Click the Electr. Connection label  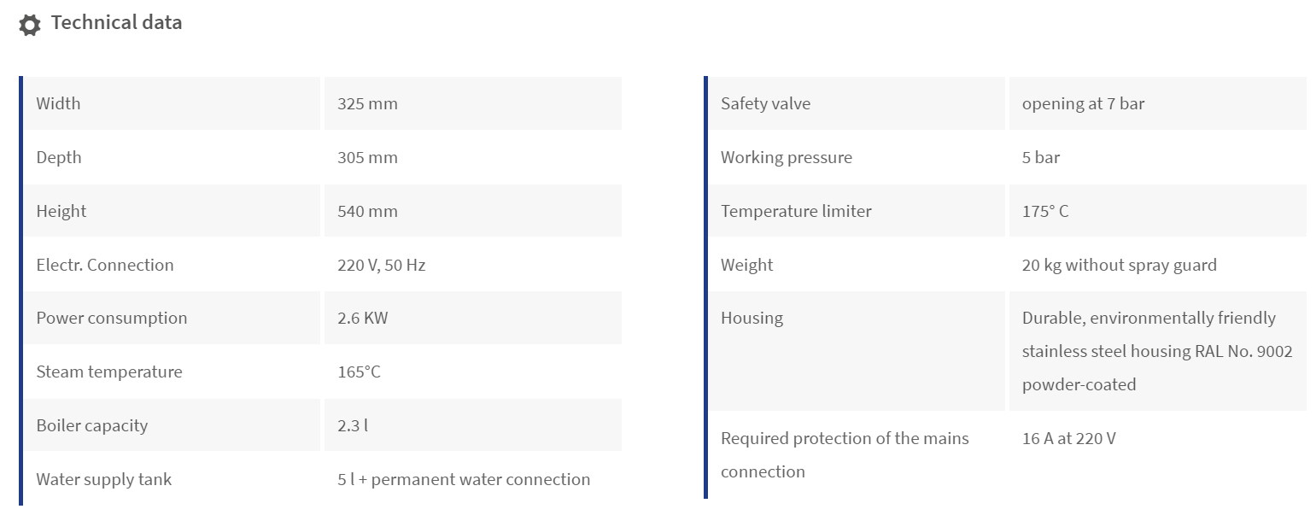click(x=105, y=265)
